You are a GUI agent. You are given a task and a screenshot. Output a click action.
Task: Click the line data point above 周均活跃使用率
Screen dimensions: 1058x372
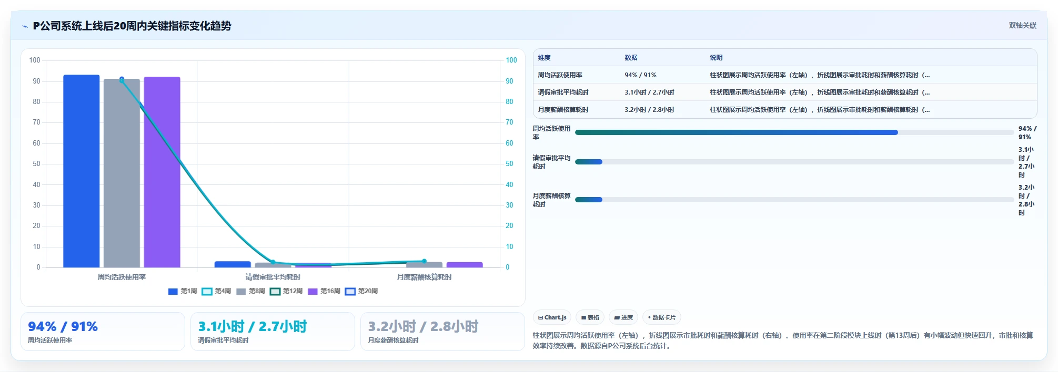pyautogui.click(x=122, y=79)
